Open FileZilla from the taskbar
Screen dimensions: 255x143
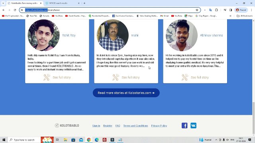[x=104, y=140]
